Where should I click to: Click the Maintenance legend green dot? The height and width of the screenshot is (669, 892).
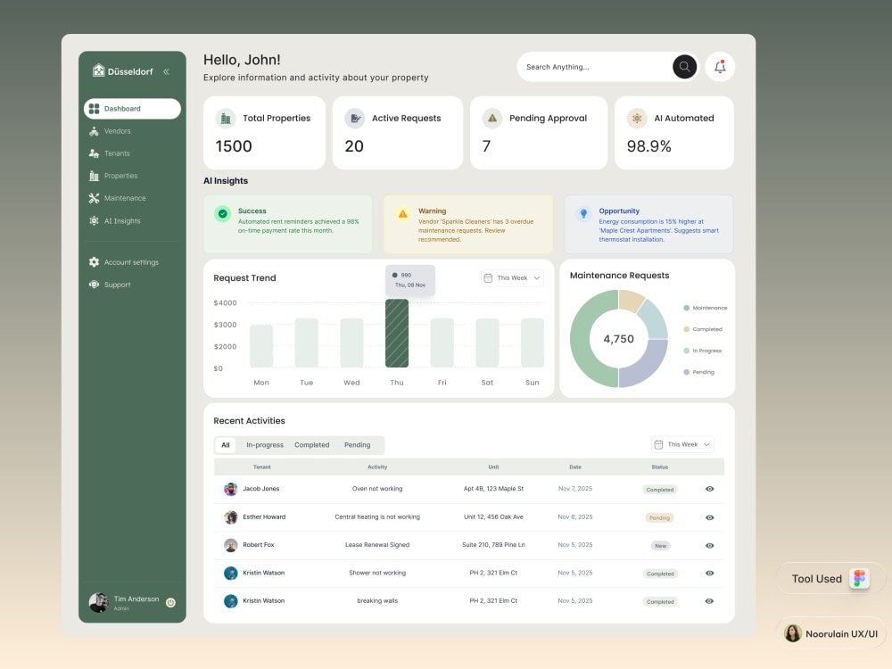tap(686, 308)
